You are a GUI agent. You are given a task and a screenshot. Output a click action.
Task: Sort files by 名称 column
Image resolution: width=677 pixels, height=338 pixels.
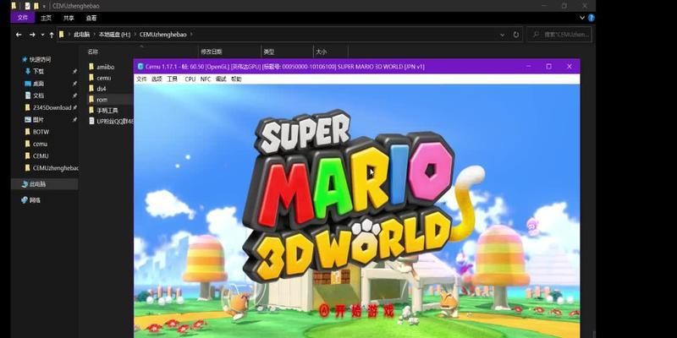pyautogui.click(x=93, y=52)
